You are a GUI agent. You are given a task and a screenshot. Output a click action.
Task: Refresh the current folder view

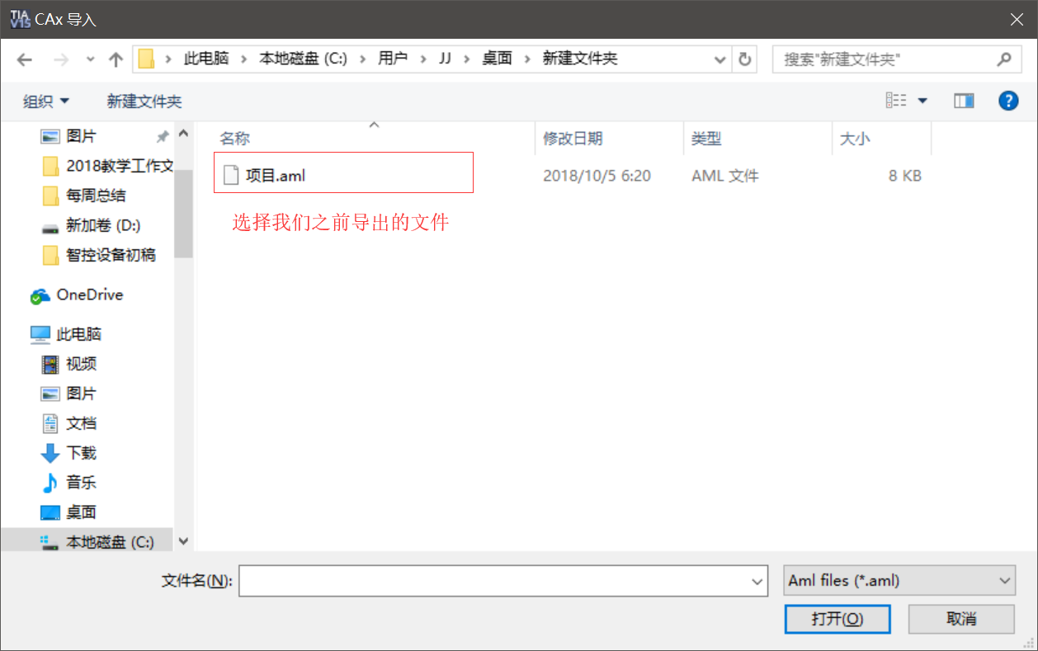[744, 59]
